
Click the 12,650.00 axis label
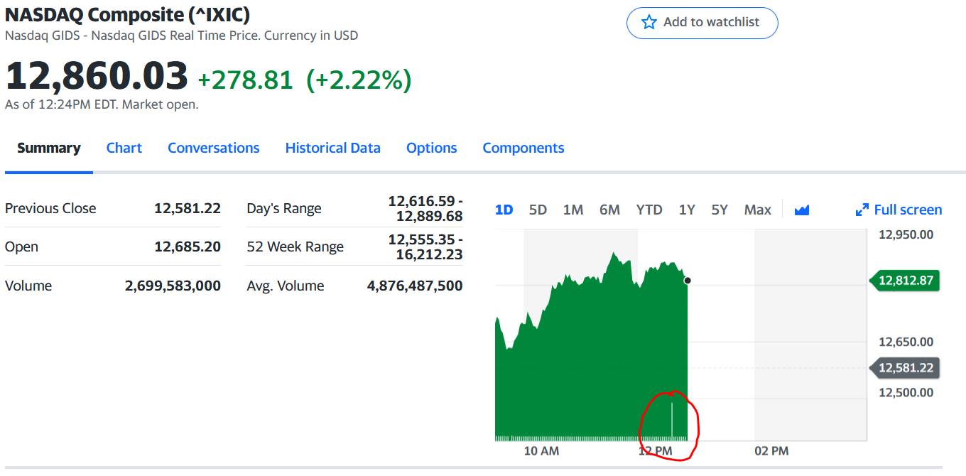[906, 342]
